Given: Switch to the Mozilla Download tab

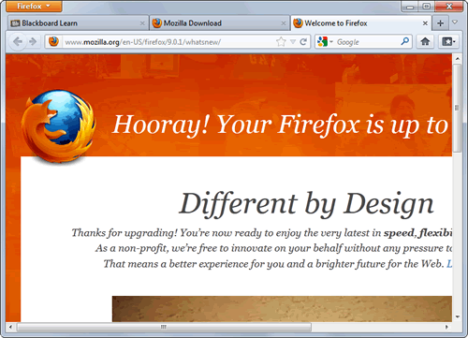Looking at the screenshot, I should 220,23.
